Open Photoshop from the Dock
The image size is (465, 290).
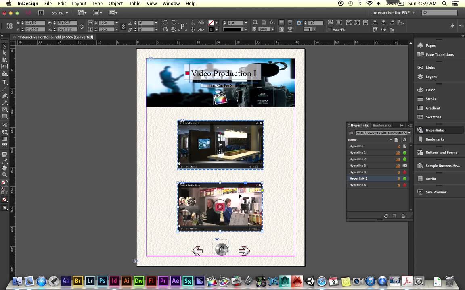click(102, 280)
